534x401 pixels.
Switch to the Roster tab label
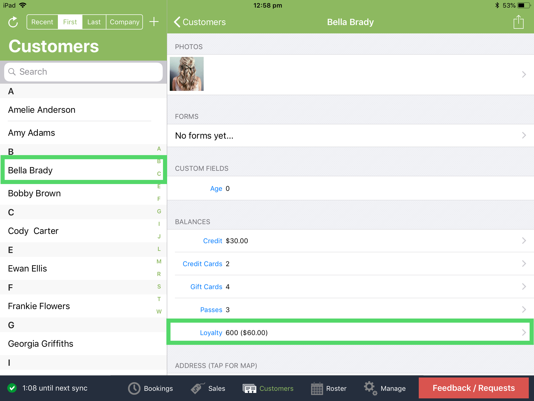pyautogui.click(x=336, y=388)
